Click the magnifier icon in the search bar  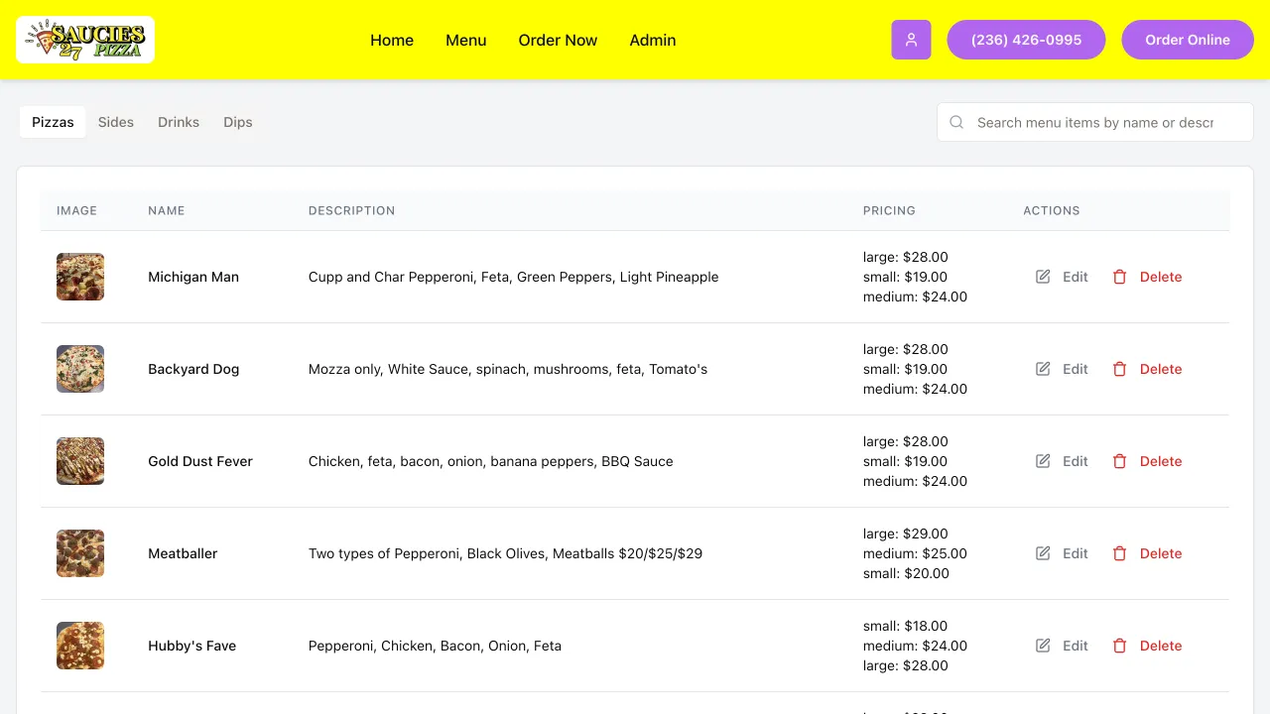[955, 122]
